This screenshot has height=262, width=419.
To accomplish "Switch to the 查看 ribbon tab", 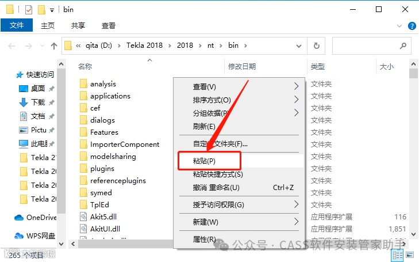I will [109, 25].
